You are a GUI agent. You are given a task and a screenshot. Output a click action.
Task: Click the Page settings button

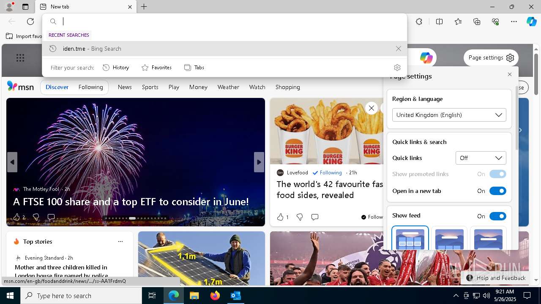[491, 58]
